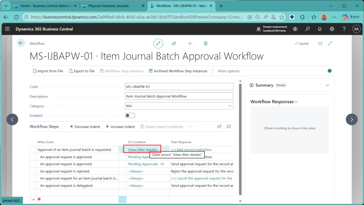This screenshot has width=364, height=205.
Task: Click the trash delete icon
Action: tap(205, 43)
